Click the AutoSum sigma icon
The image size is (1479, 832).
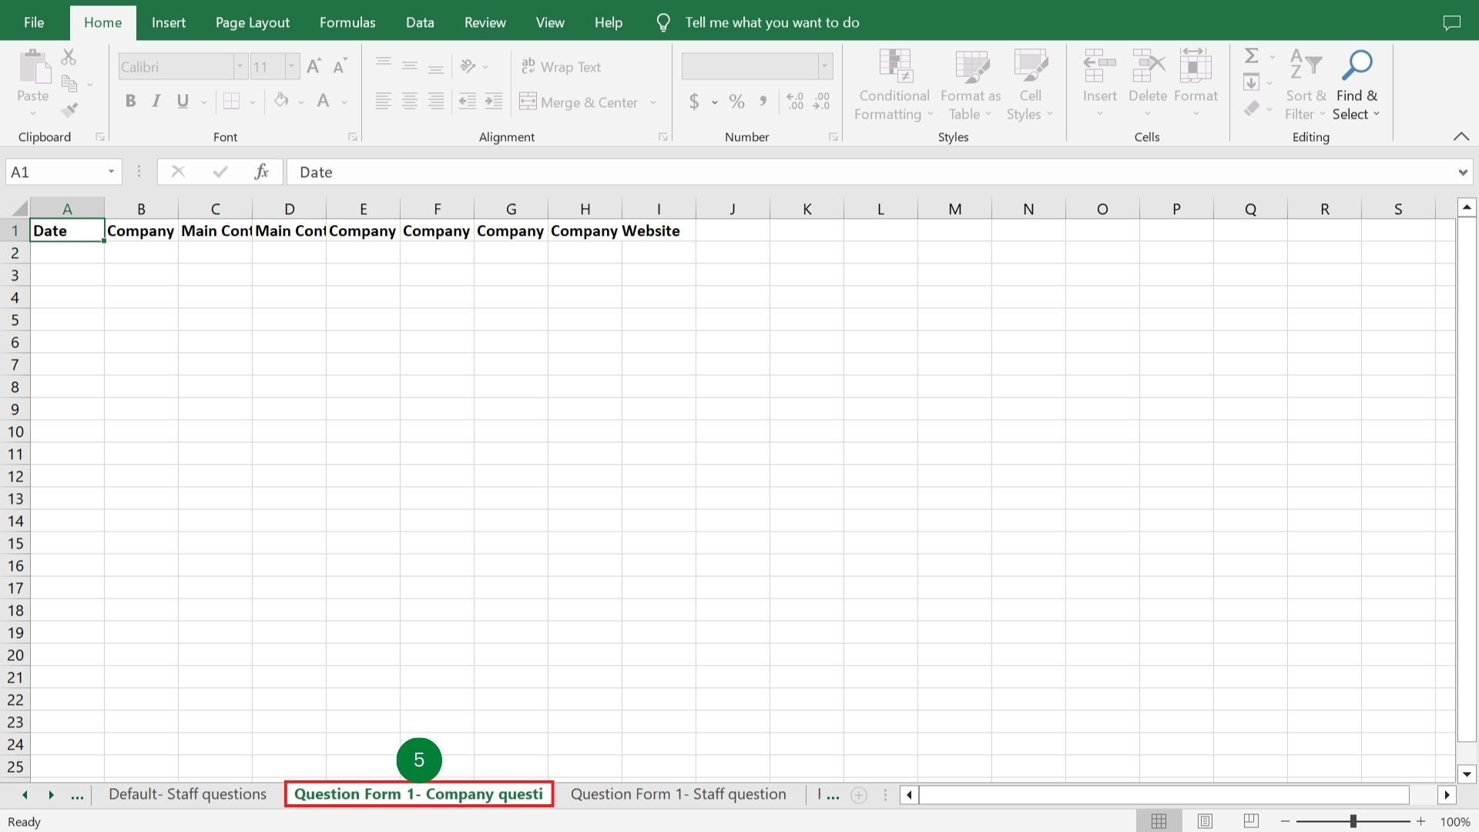tap(1252, 55)
